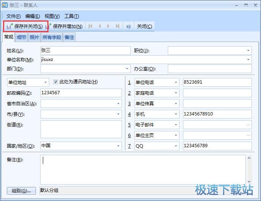Click the ellipsis button in 单位主页 field
The height and width of the screenshot is (201, 261).
[248, 135]
